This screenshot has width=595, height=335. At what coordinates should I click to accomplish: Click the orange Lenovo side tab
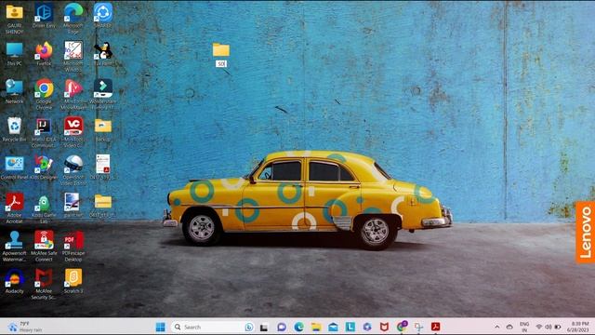pyautogui.click(x=586, y=233)
